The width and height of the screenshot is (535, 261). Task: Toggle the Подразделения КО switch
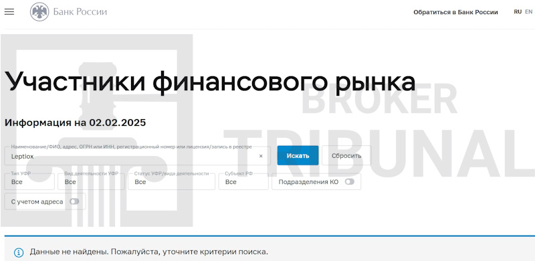[349, 182]
